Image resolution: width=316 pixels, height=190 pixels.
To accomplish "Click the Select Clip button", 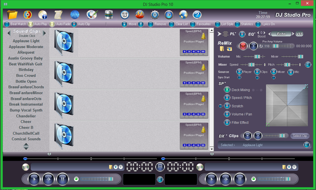I will pyautogui.click(x=300, y=136).
